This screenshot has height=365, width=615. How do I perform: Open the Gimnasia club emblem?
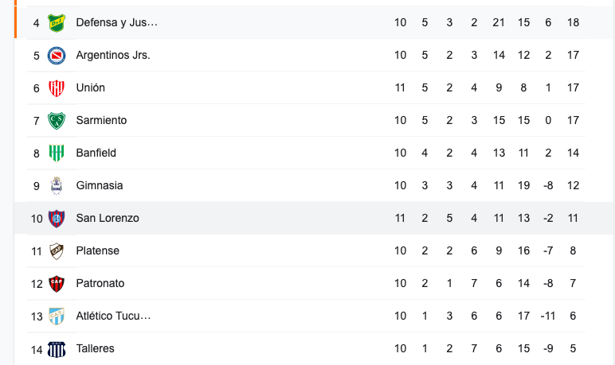click(x=57, y=185)
